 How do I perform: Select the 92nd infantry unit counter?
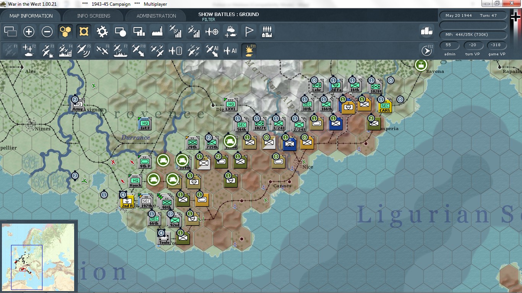pos(175,220)
